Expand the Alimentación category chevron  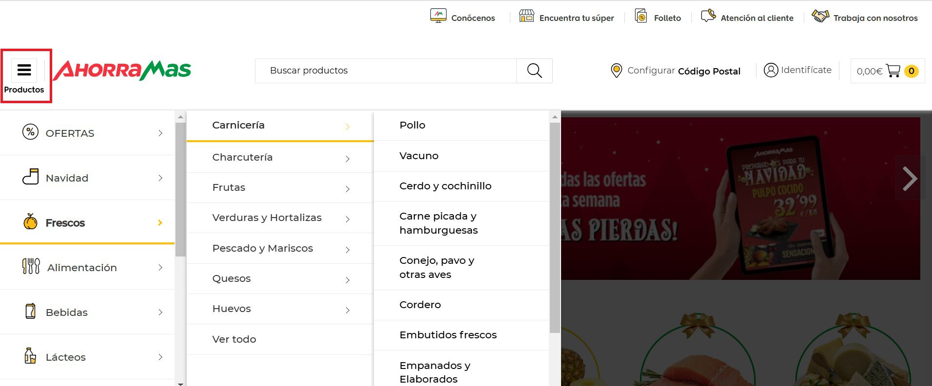160,268
